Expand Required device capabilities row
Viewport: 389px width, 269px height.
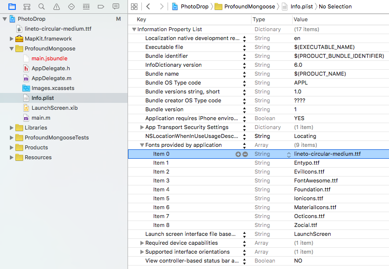coord(142,243)
